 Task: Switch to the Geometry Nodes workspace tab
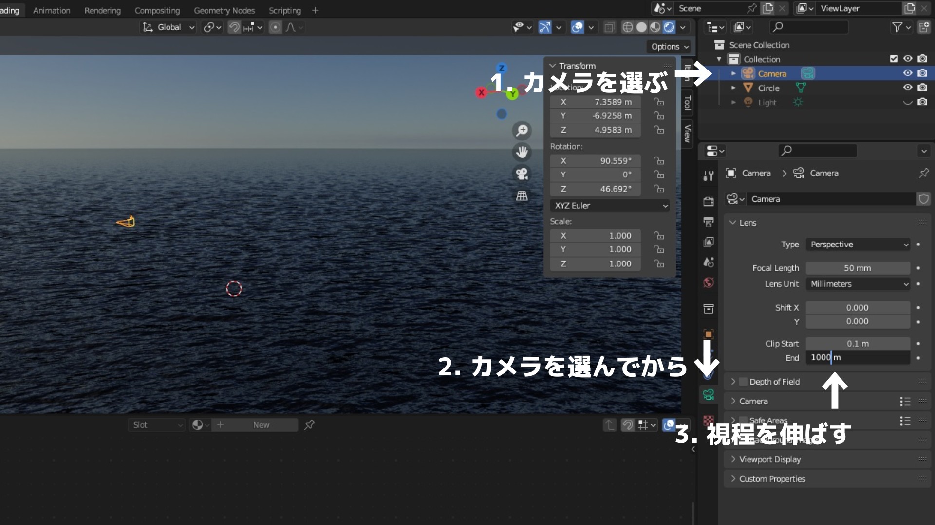[x=224, y=10]
